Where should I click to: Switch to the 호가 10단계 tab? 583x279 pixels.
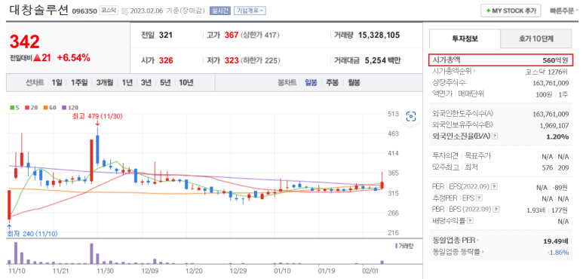tap(535, 38)
